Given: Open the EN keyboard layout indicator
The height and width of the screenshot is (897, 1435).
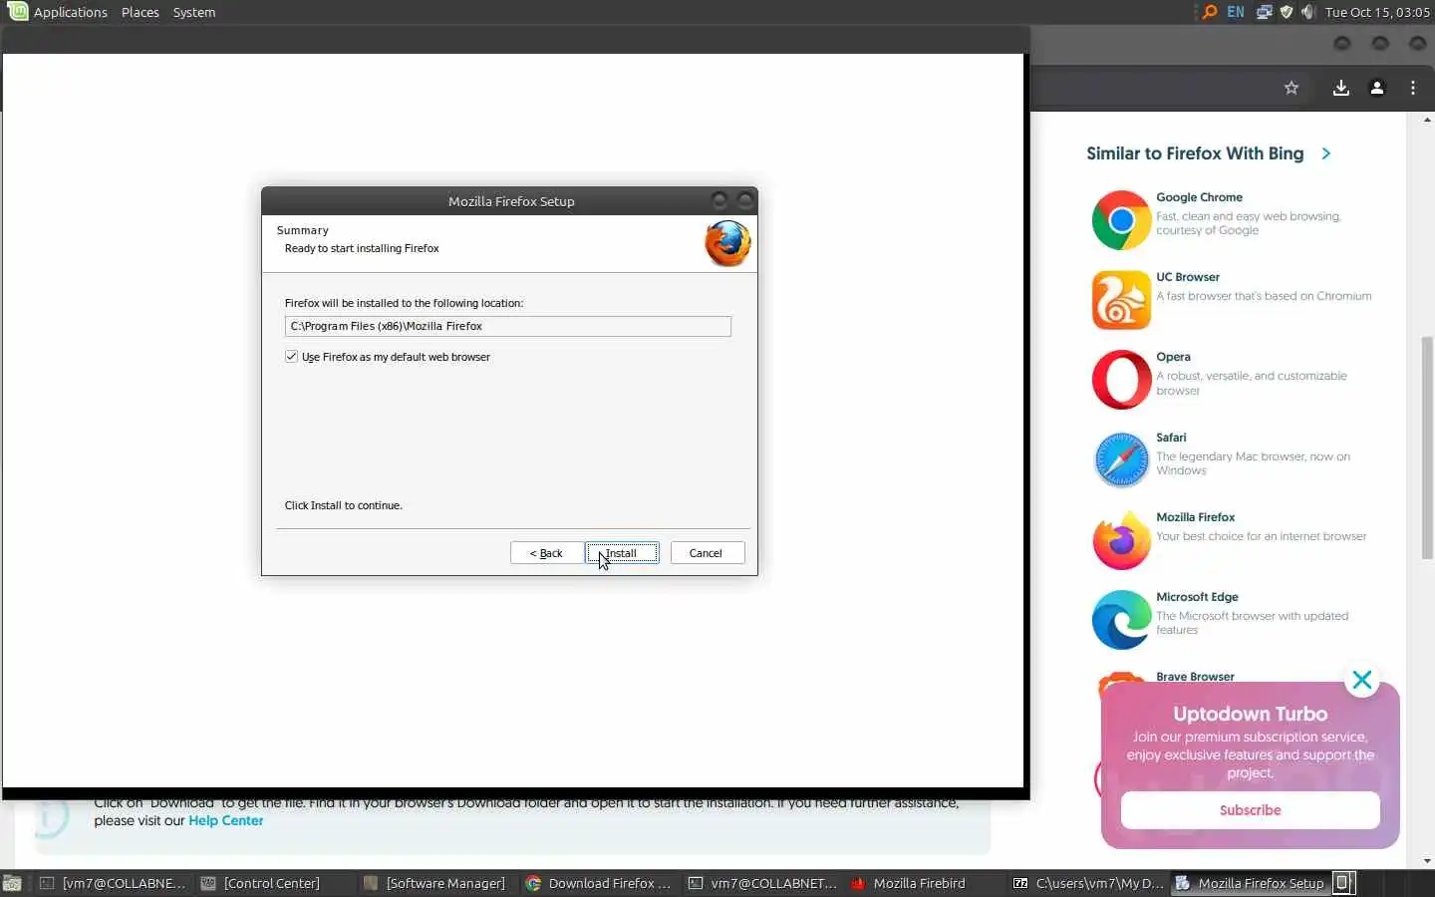Looking at the screenshot, I should click(1236, 12).
